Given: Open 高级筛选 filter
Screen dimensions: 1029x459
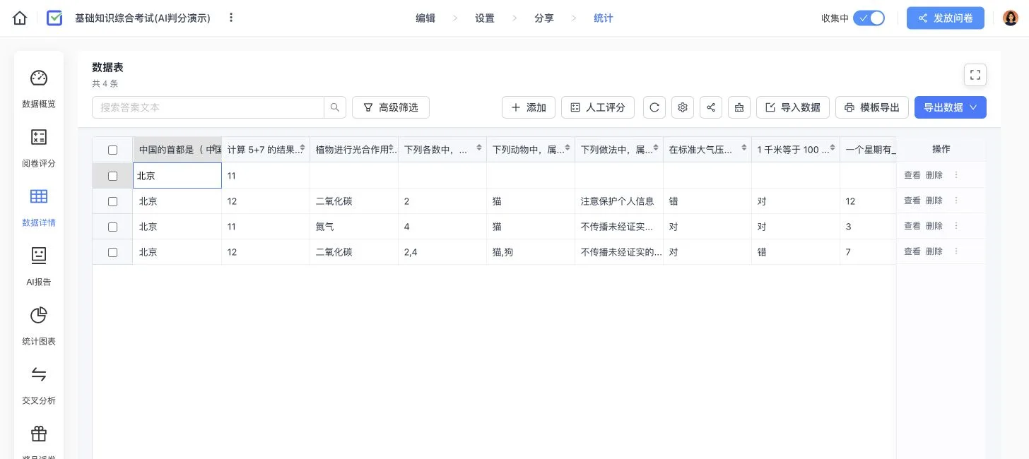Looking at the screenshot, I should coord(391,107).
